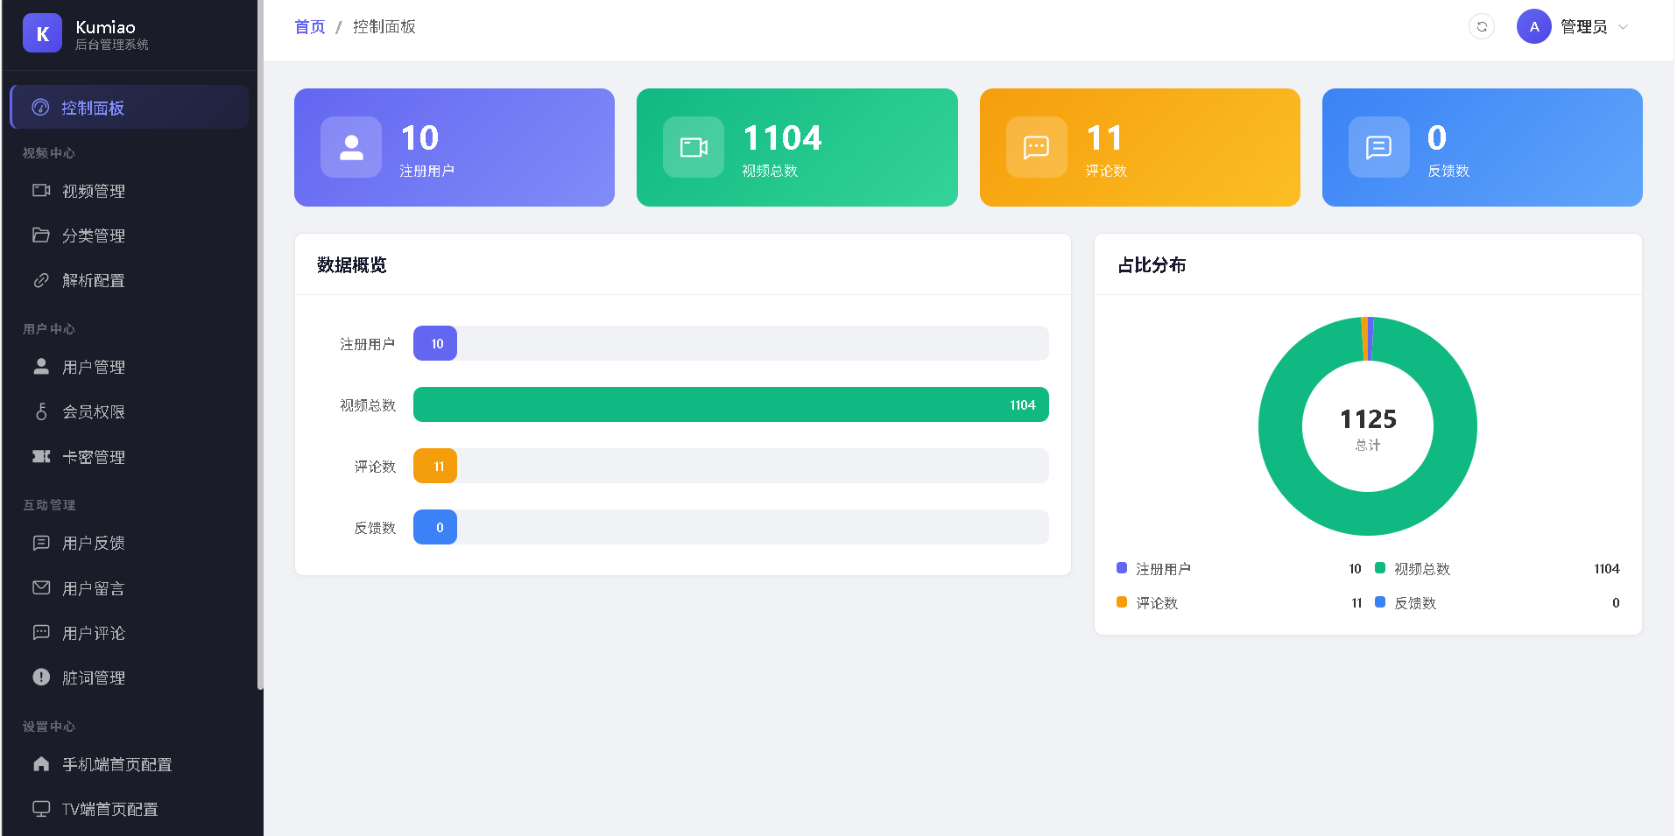Open 脏词管理 menu entry
Image resolution: width=1677 pixels, height=836 pixels.
[130, 678]
